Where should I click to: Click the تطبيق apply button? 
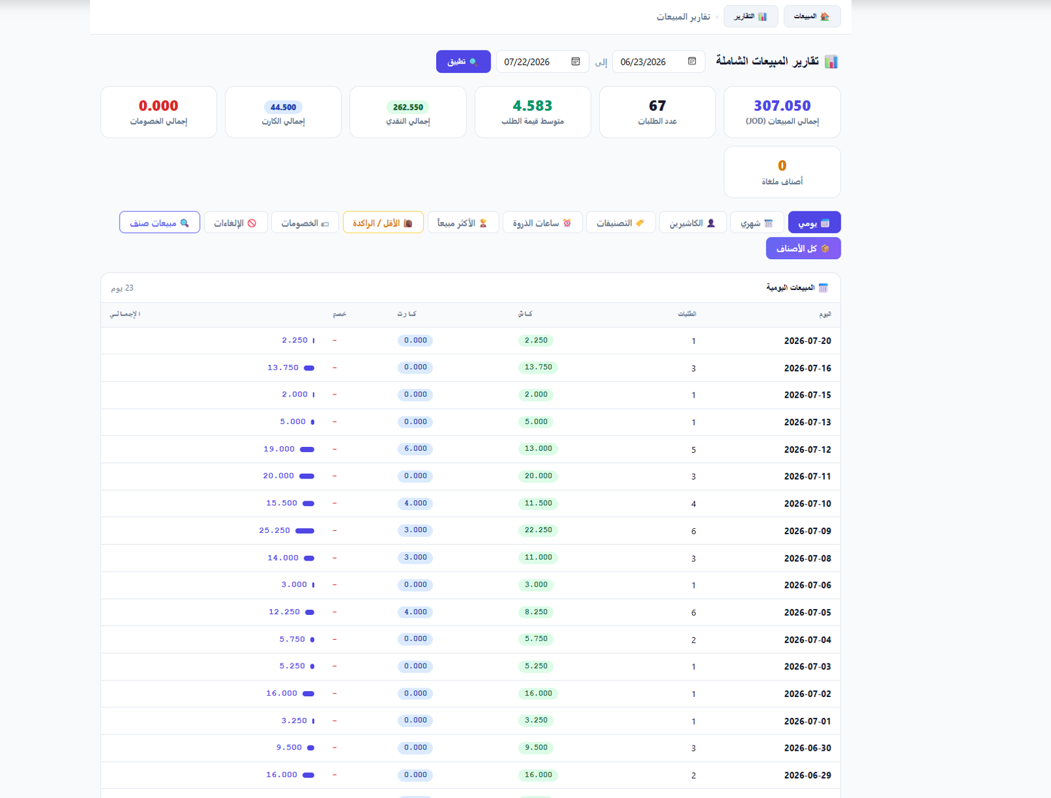[x=463, y=62]
